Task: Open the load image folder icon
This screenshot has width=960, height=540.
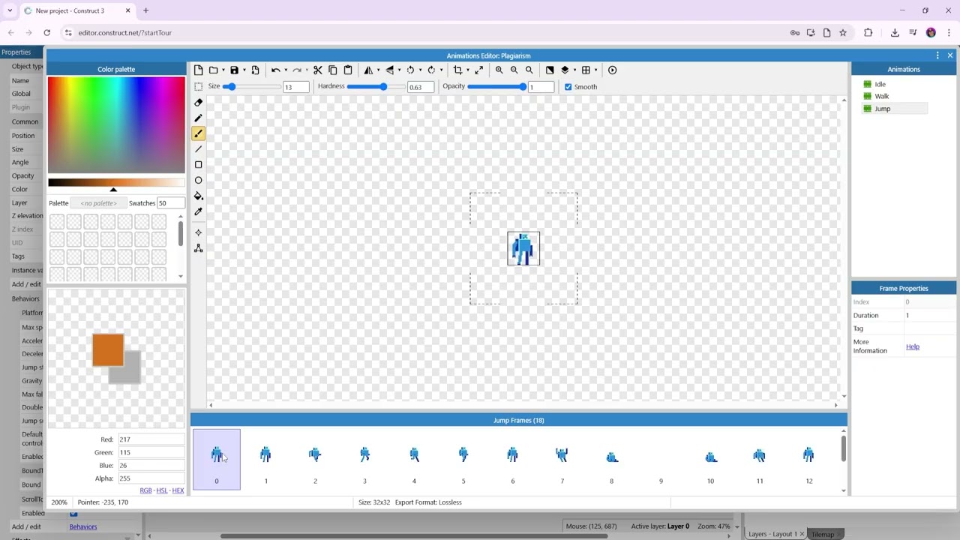Action: [x=213, y=70]
